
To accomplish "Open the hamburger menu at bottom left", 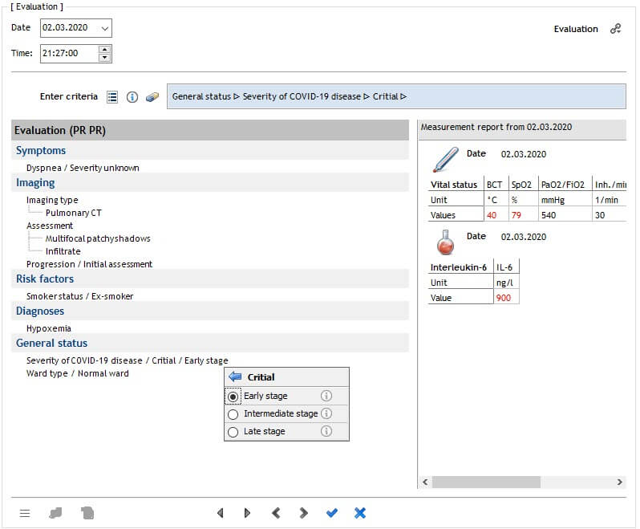I will pyautogui.click(x=25, y=513).
